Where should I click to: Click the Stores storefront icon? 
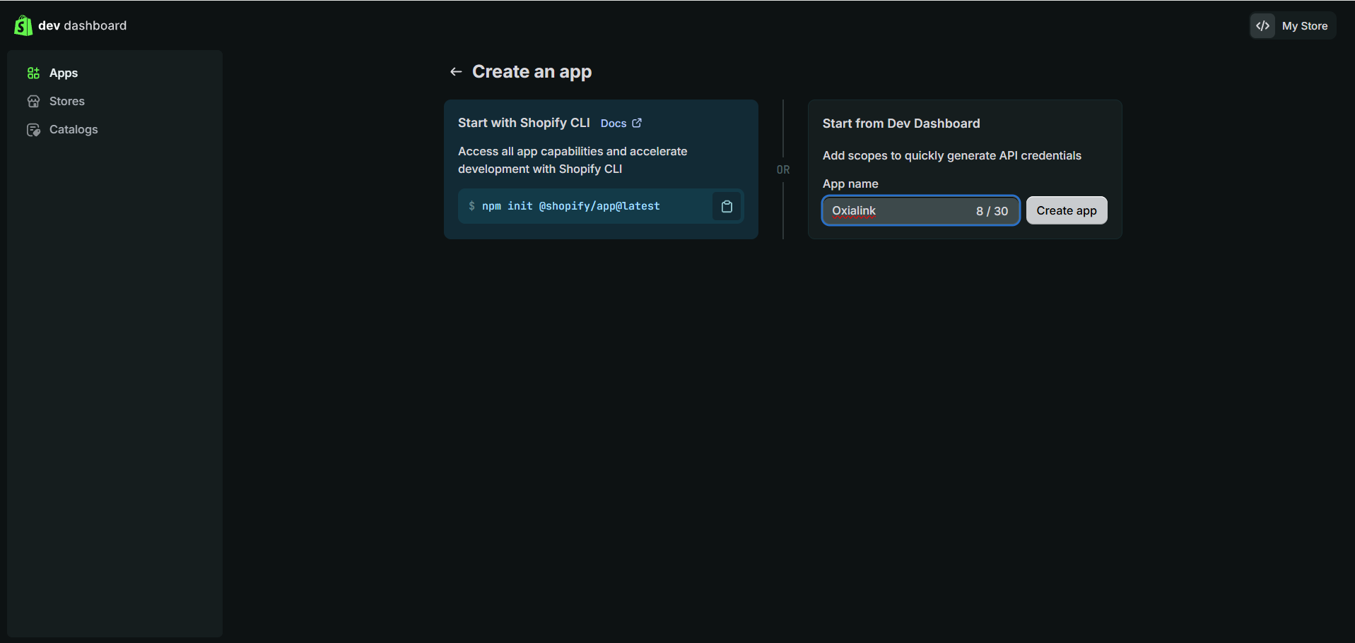[x=33, y=101]
